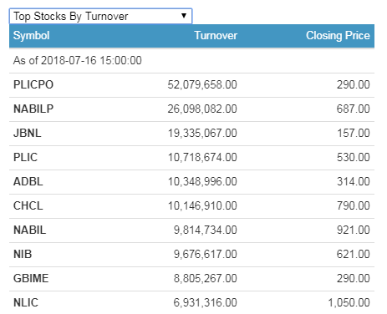Click NLIC closing price 1,050.00
This screenshot has height=314, width=387.
tap(349, 302)
